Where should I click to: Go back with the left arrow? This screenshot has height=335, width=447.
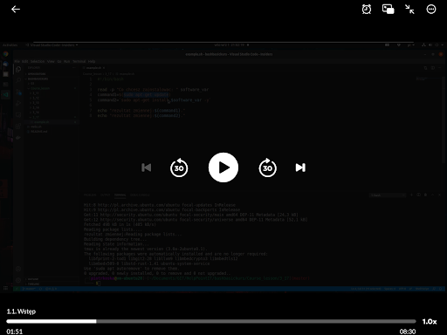(x=16, y=10)
